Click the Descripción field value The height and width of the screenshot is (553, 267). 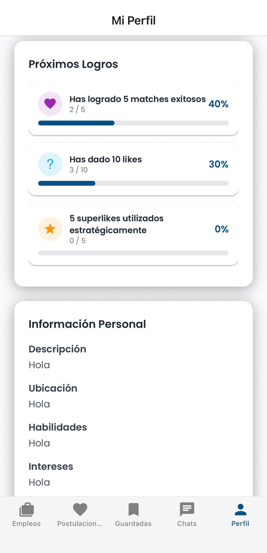point(39,365)
